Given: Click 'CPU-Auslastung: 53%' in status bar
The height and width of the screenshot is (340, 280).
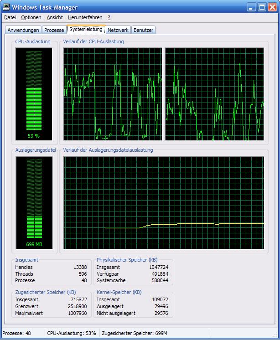Looking at the screenshot, I should 72,333.
